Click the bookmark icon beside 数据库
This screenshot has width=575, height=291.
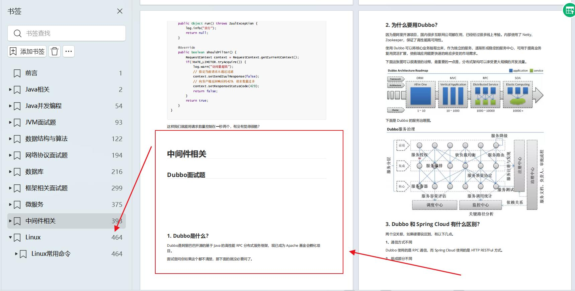point(17,172)
